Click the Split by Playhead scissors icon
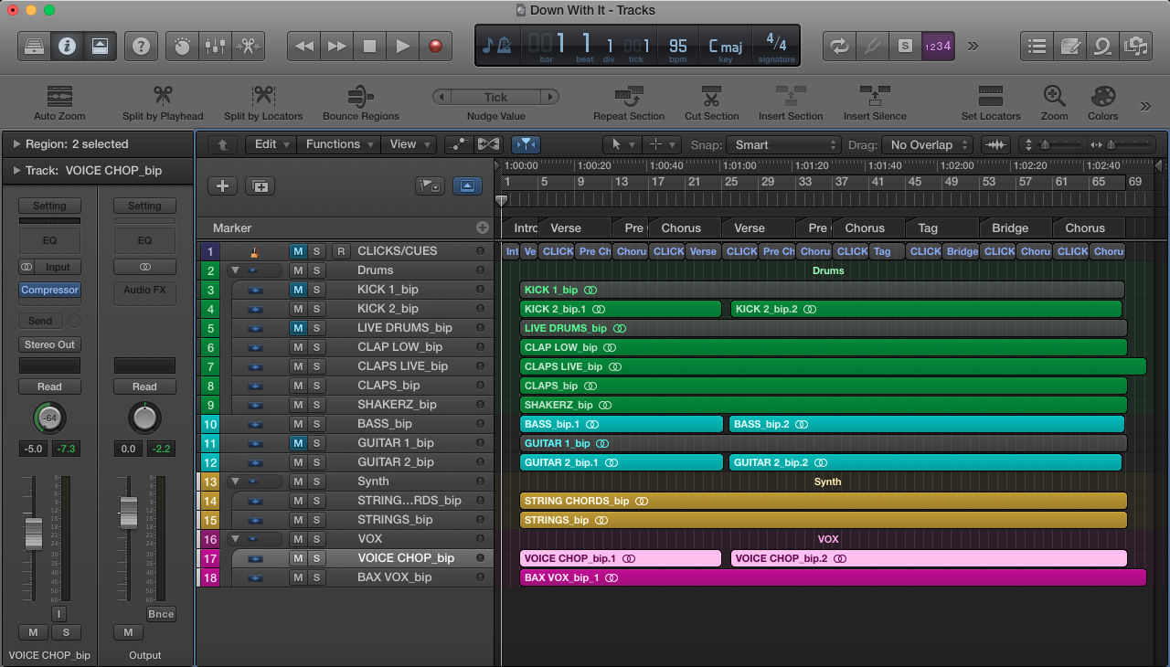The height and width of the screenshot is (667, 1170). click(x=163, y=96)
